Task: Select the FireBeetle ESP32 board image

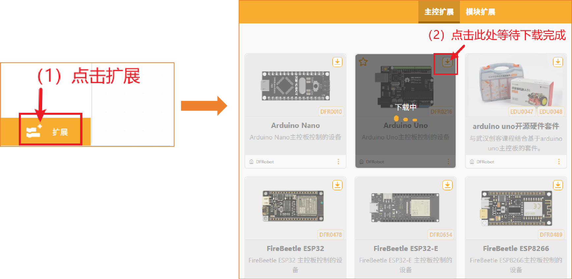Action: pyautogui.click(x=293, y=206)
